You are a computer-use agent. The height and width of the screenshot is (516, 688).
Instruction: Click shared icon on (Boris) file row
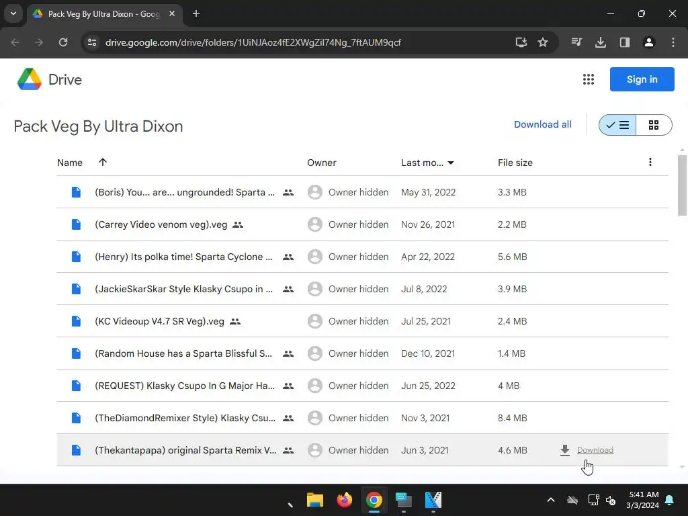(288, 192)
